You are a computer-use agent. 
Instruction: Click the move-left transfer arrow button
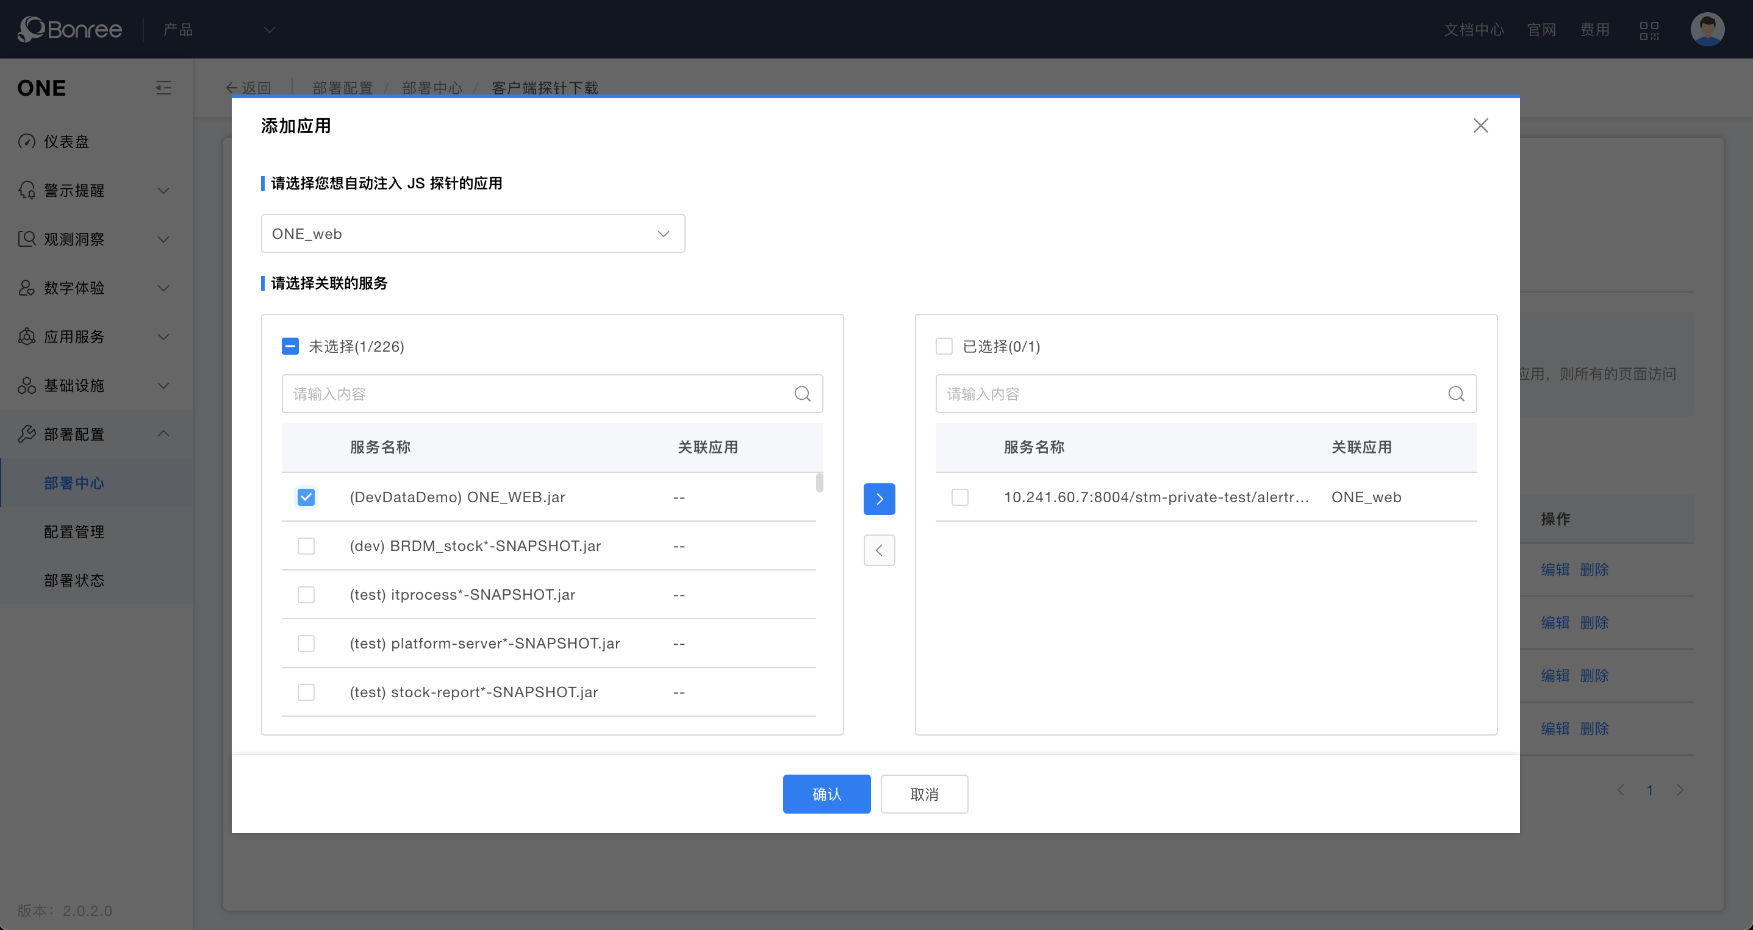pyautogui.click(x=879, y=550)
